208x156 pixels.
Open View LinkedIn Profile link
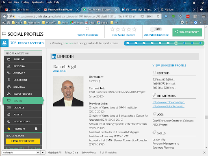pyautogui.click(x=169, y=65)
